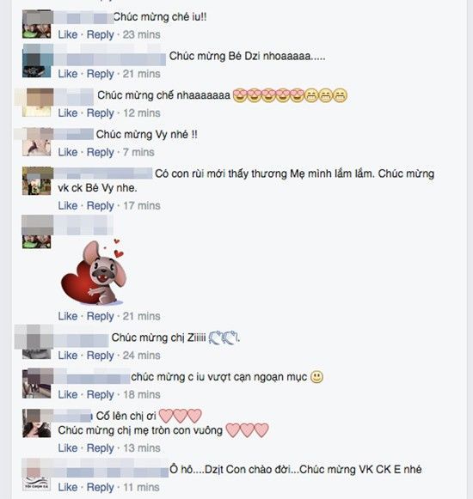Open avatar next to 'Cố lên chị ơi'
The image size is (473, 499).
click(36, 423)
